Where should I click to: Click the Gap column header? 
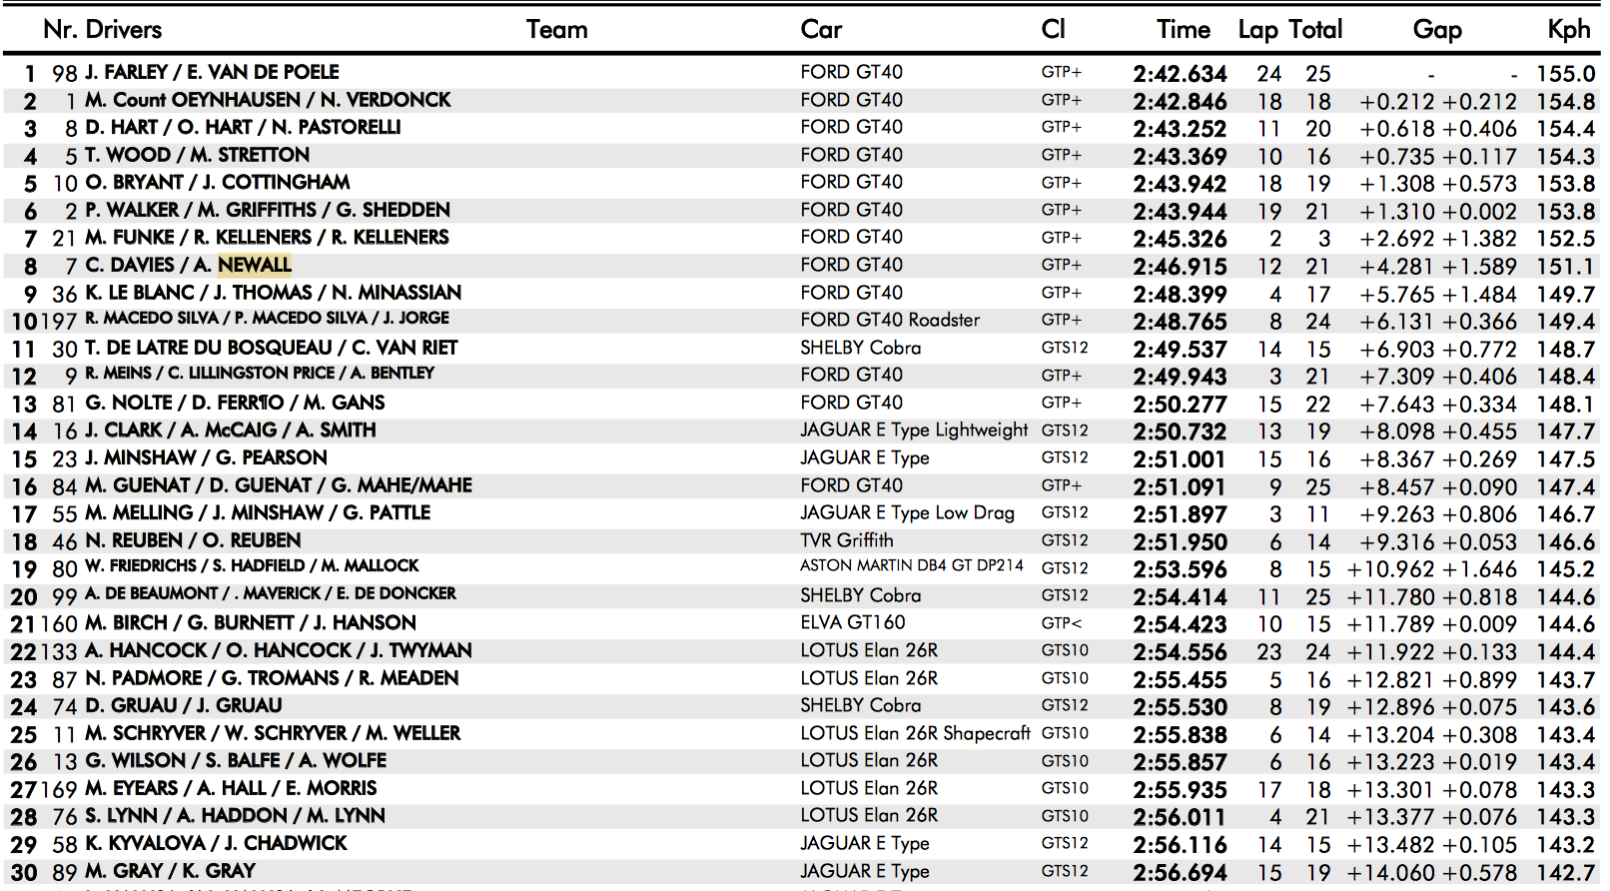tap(1436, 30)
